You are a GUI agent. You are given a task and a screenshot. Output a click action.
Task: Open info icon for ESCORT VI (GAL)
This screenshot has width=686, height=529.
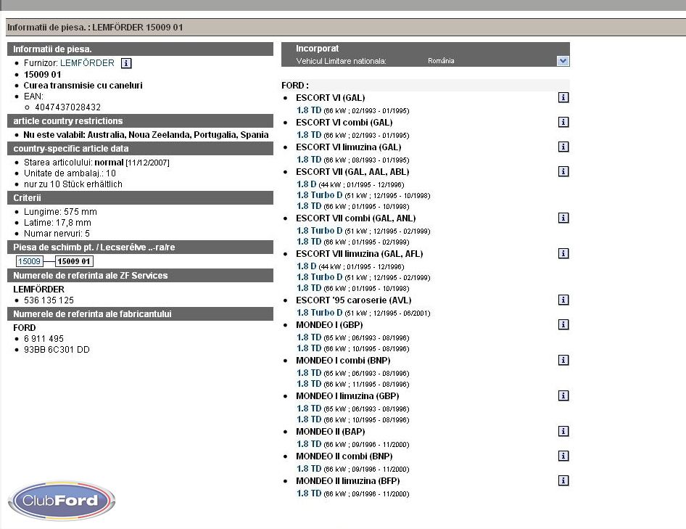(563, 97)
